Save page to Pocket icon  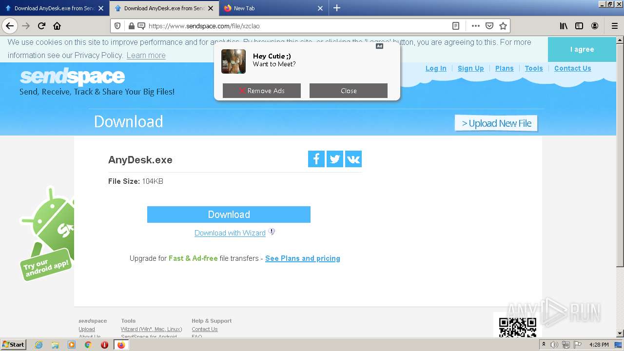coord(489,26)
